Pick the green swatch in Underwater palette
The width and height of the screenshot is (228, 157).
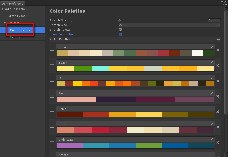point(148,145)
